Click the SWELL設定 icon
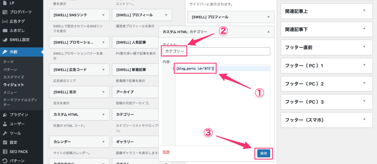 point(5,40)
